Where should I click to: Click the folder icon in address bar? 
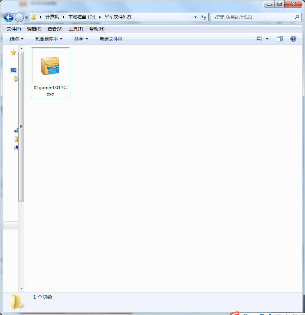(x=34, y=17)
